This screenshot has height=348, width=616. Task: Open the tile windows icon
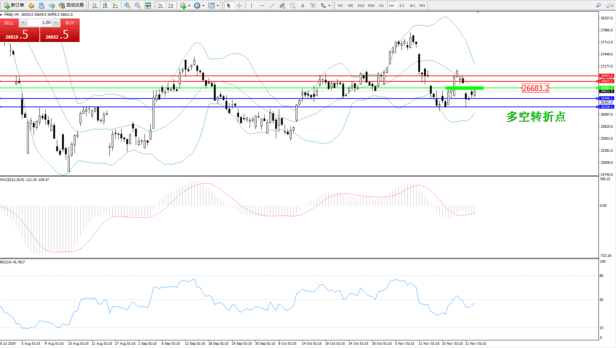(148, 5)
